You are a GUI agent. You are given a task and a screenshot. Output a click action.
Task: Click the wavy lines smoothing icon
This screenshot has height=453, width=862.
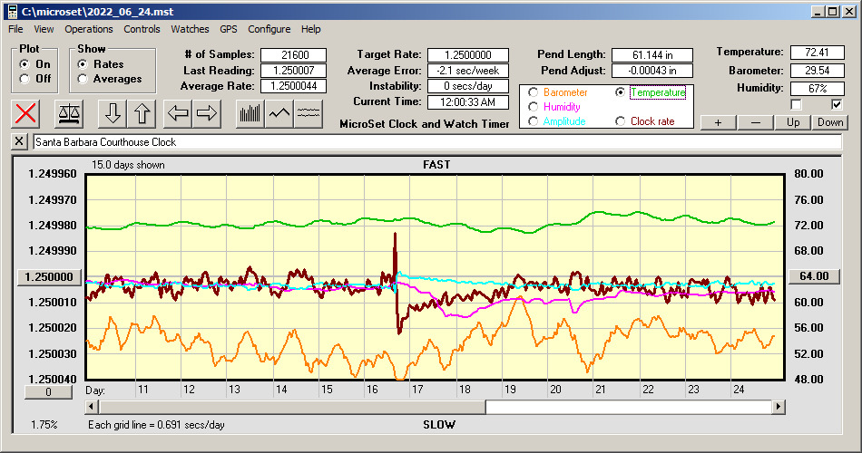(309, 113)
